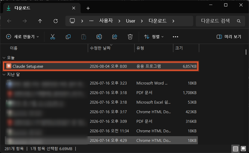Screen dimensions: 249x153
Task: Close the 다운로드 tab
Action: pyautogui.click(x=74, y=8)
